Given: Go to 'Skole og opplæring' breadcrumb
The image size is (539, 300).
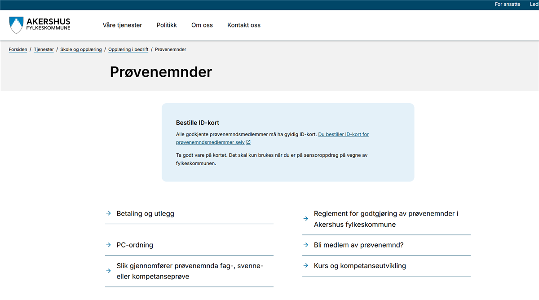Looking at the screenshot, I should click(x=81, y=49).
